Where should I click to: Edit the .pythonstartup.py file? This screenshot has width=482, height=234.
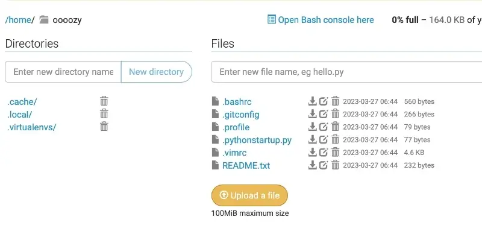324,139
